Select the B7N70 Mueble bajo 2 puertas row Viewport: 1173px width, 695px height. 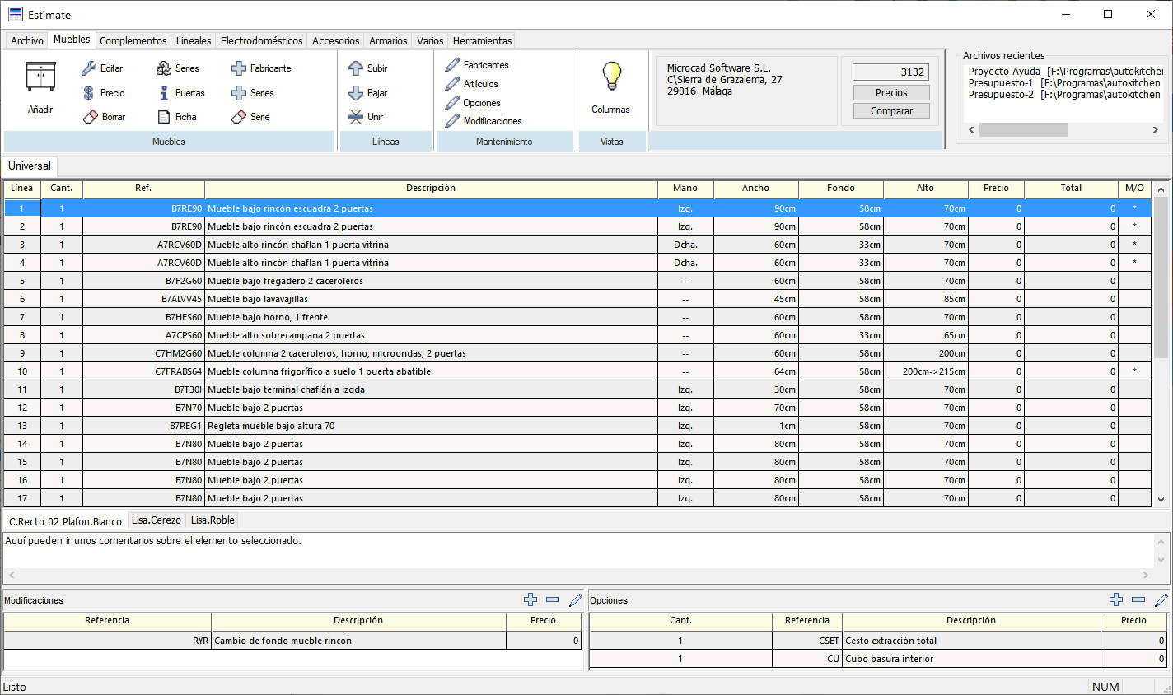[x=577, y=408]
